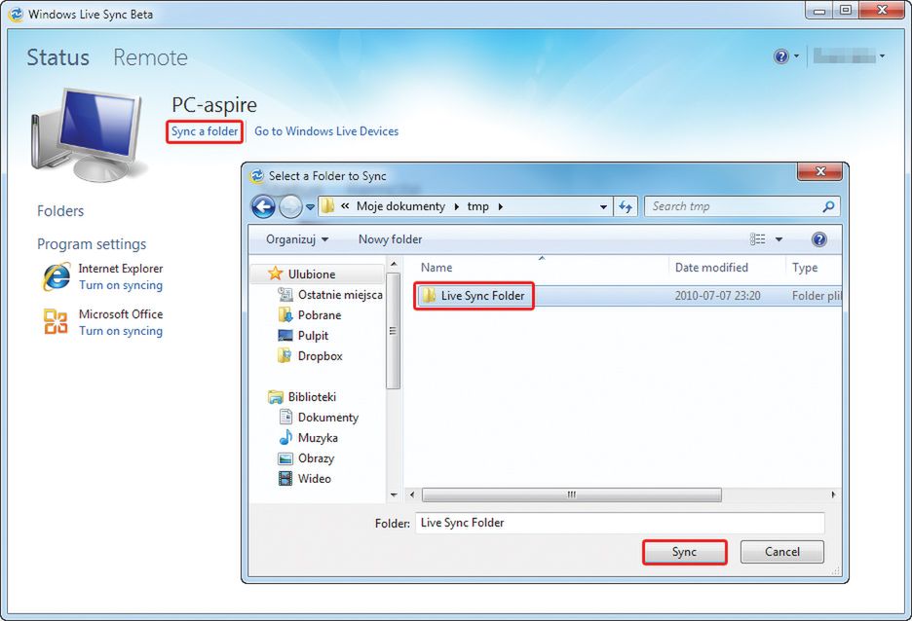Click the refresh icon beside address bar
The image size is (912, 621).
coord(626,206)
